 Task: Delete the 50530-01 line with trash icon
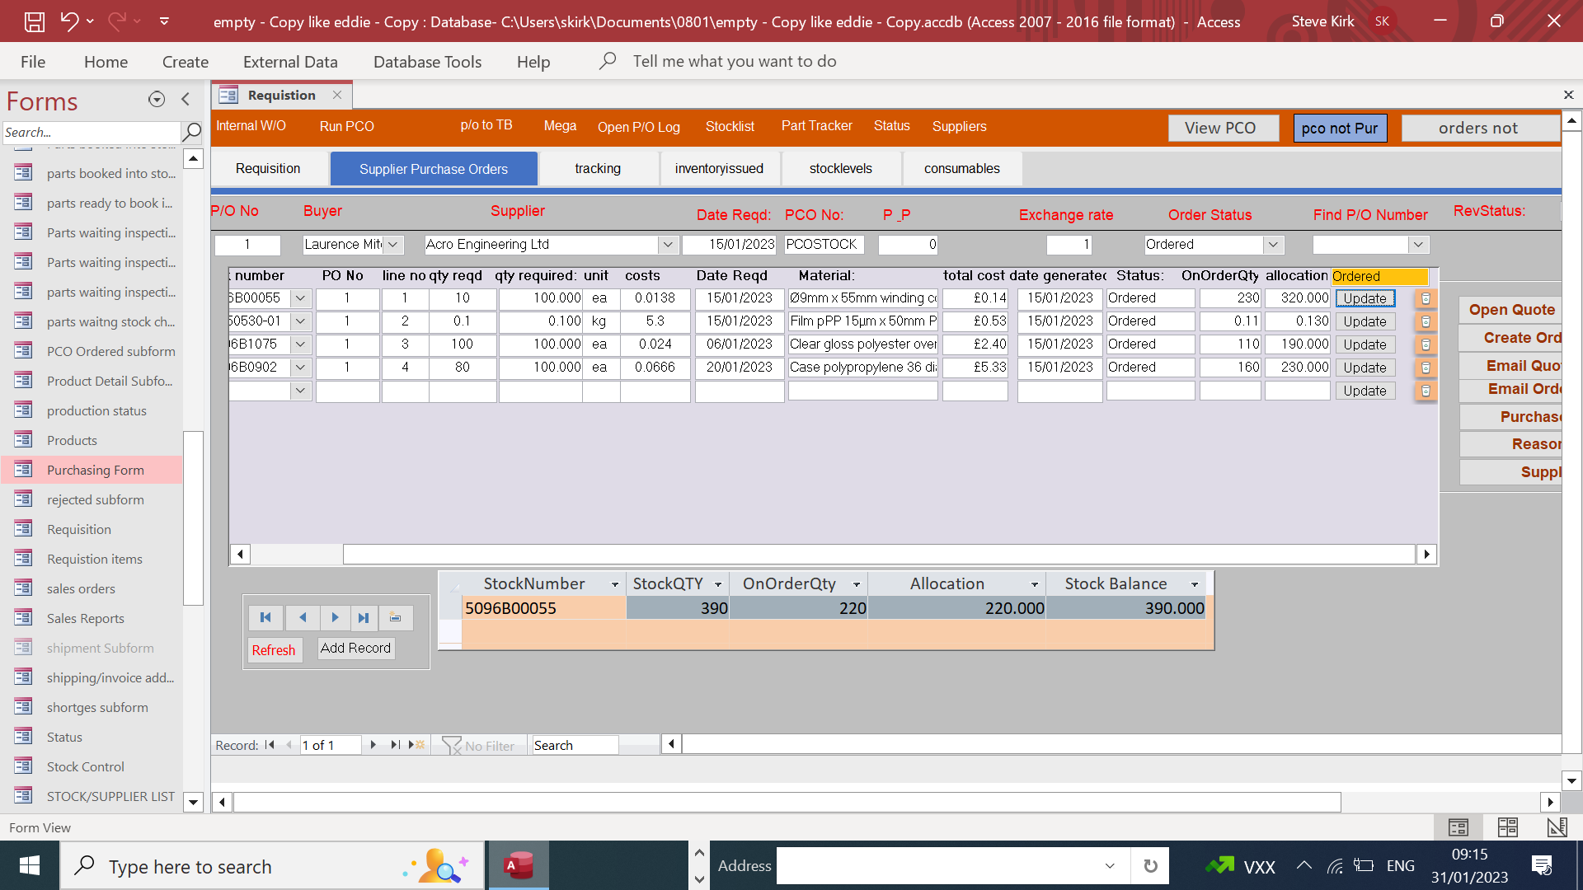point(1426,321)
